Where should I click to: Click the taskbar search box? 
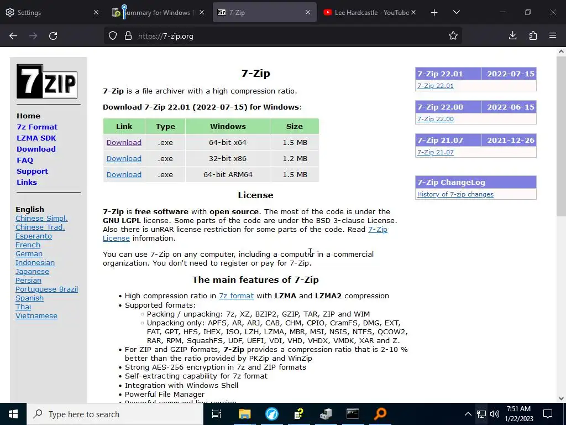point(115,414)
